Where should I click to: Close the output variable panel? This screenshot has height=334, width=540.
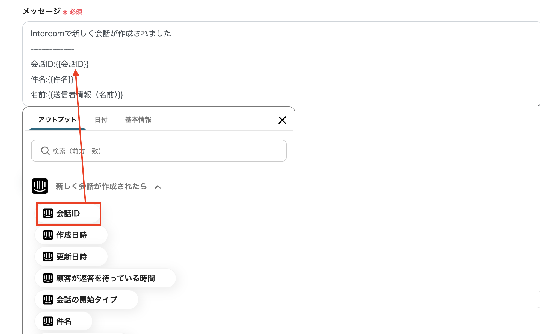(282, 120)
